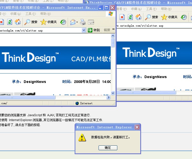Expand the Links chevron overflow

pyautogui.click(x=114, y=29)
